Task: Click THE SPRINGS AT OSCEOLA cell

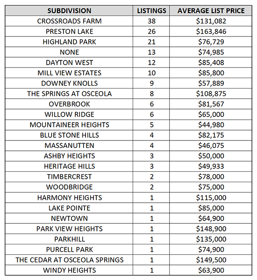Action: point(69,94)
